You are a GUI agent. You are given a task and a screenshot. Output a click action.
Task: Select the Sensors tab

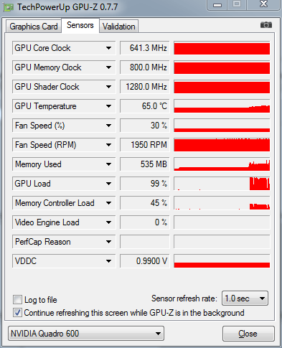(80, 25)
